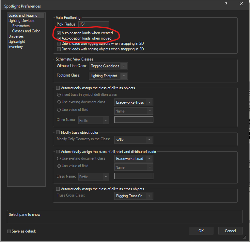Click the help question mark icon

[226, 4]
